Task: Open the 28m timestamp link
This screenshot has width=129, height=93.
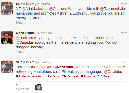Action: [x=124, y=4]
